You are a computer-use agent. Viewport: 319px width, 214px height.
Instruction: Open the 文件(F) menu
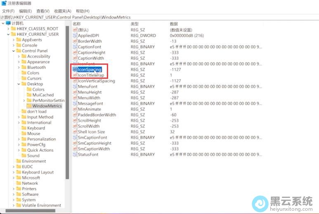(8, 11)
